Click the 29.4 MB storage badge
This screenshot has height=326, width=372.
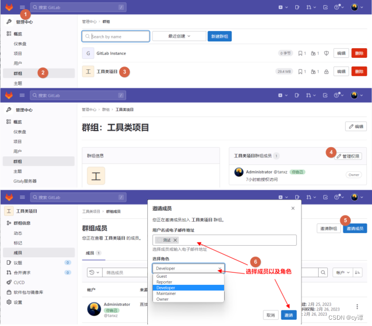click(284, 72)
